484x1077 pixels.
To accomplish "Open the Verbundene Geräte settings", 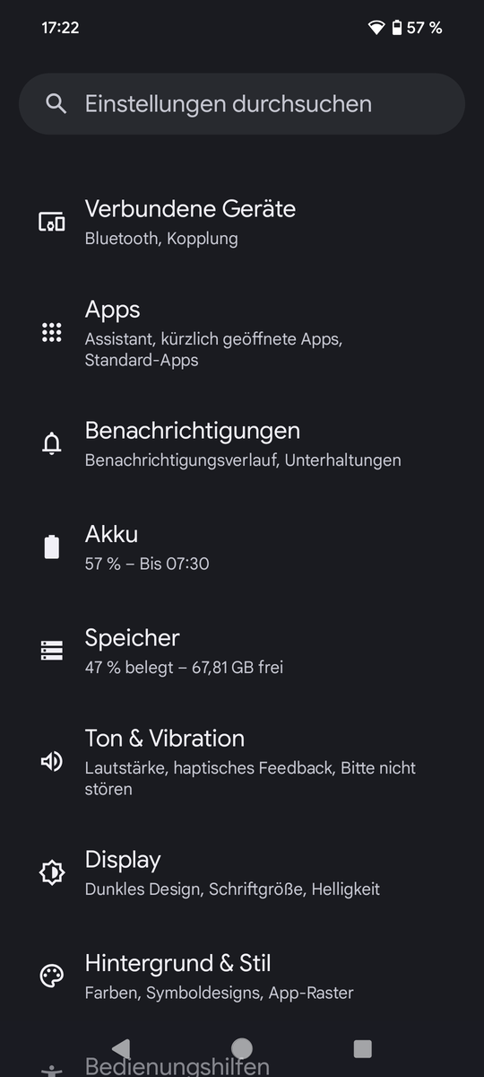I will pyautogui.click(x=242, y=222).
